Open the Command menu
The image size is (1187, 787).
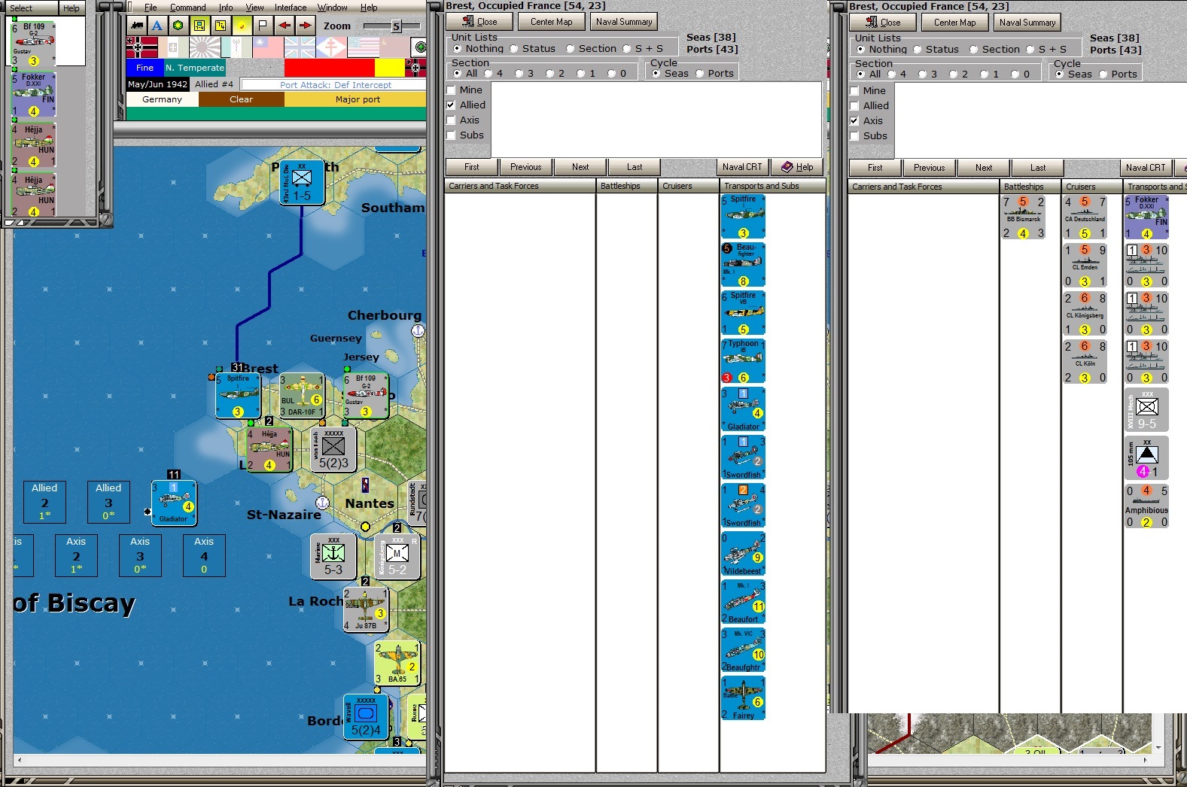point(187,8)
